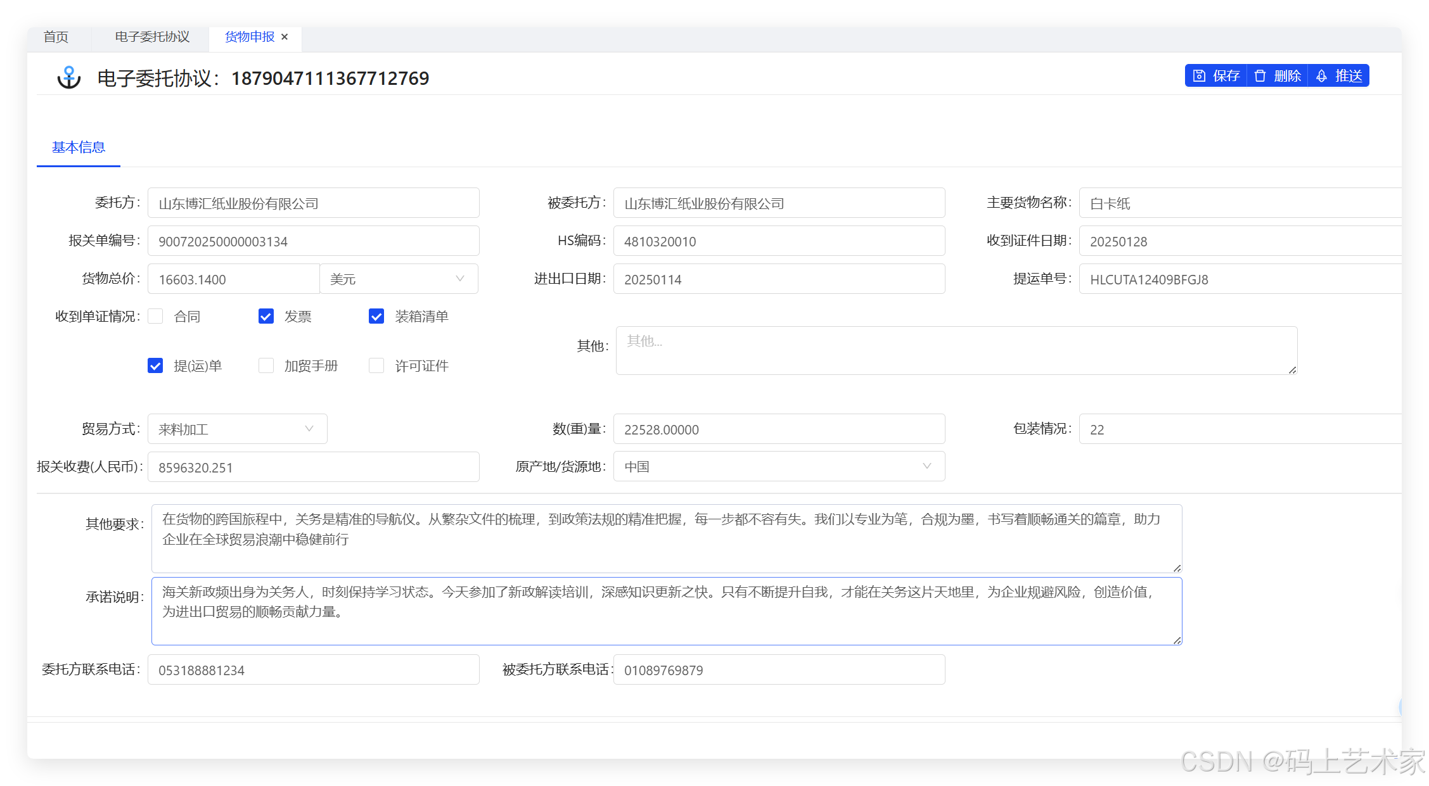Click the agreement number 1879047111367712769
Image resolution: width=1429 pixels, height=786 pixels.
point(330,78)
